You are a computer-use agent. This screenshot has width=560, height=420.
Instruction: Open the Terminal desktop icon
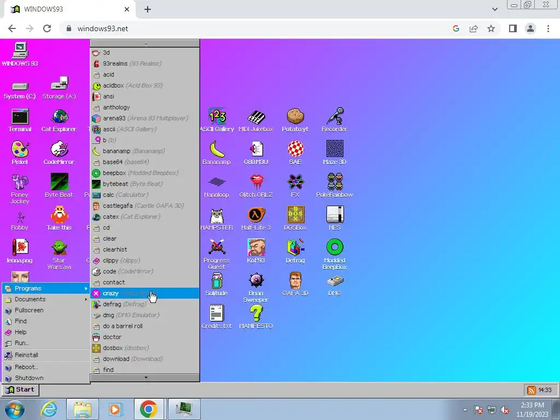pyautogui.click(x=20, y=120)
